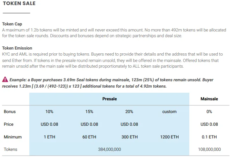Click the 300 ETH minimum cell
Screen dimensions: 233x160
click(x=130, y=137)
